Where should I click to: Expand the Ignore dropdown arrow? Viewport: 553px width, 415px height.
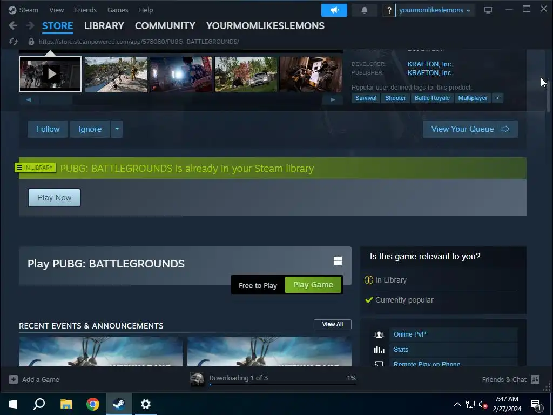[x=117, y=129]
